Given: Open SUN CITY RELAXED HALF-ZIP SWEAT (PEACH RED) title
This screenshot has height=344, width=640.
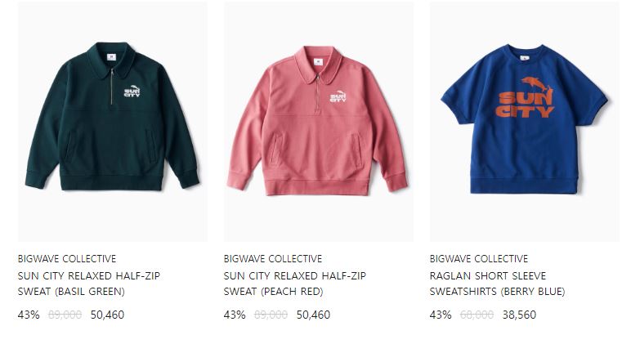Looking at the screenshot, I should [295, 284].
